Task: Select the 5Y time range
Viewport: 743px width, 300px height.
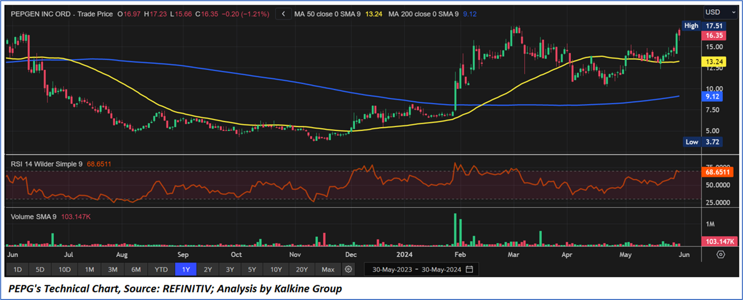Action: (252, 269)
